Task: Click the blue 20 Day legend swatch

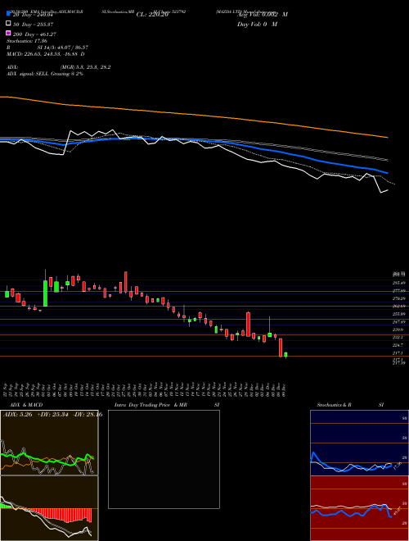Action: coord(9,13)
